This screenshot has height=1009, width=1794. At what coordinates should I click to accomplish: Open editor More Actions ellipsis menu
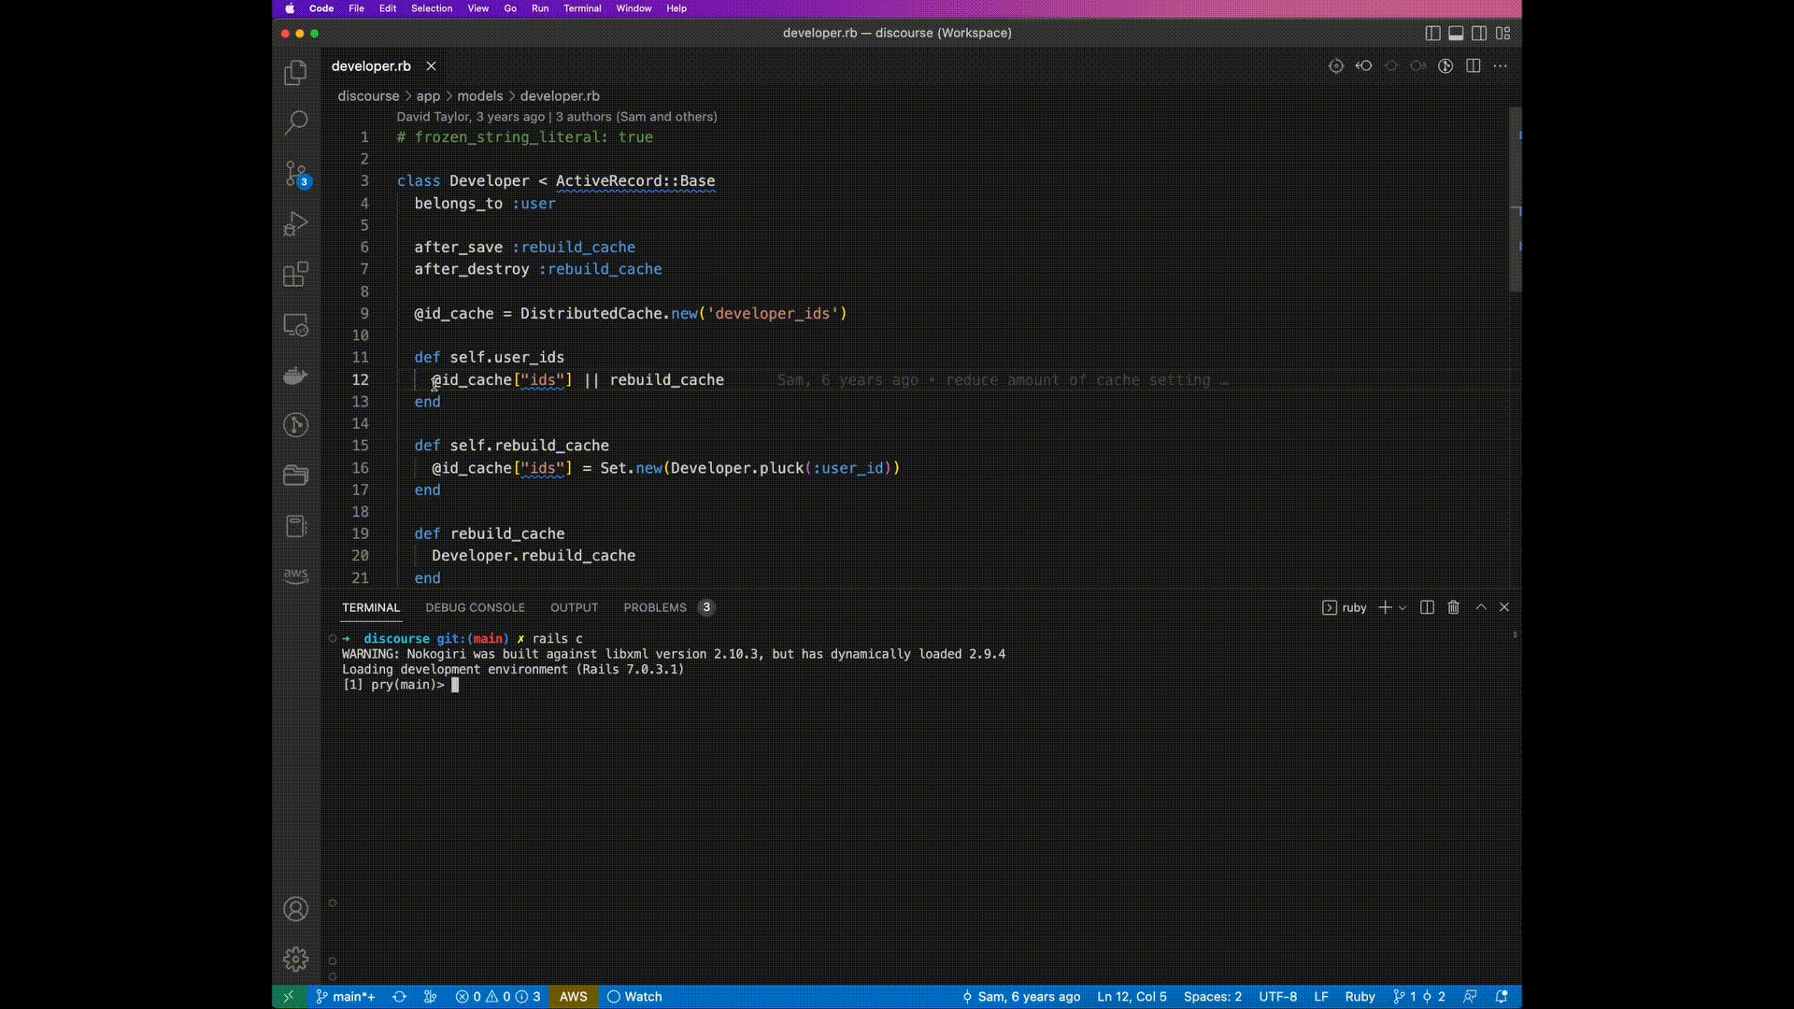point(1500,66)
